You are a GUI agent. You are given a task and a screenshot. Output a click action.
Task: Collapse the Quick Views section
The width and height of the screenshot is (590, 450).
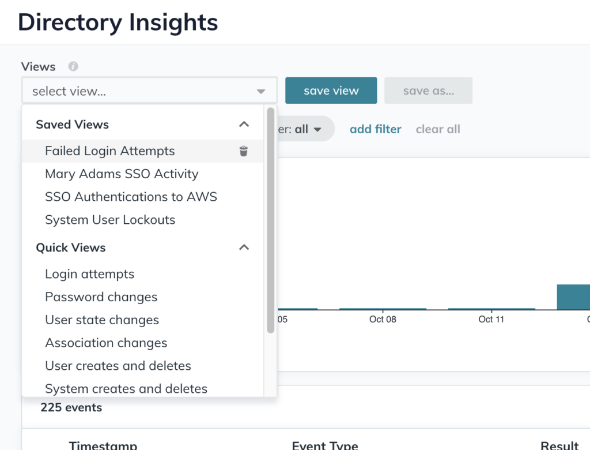244,247
